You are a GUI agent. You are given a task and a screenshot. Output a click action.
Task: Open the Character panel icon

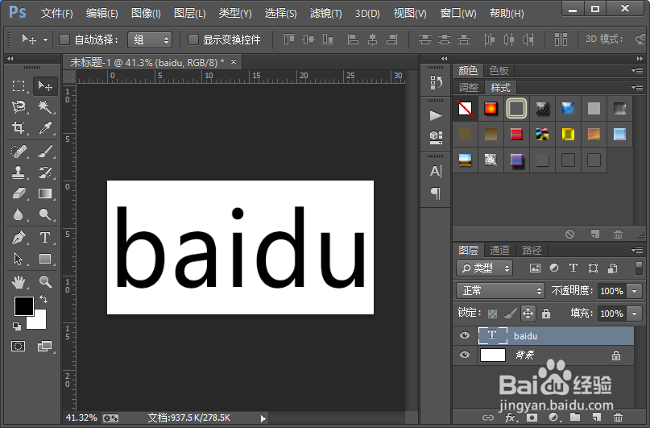(x=436, y=171)
